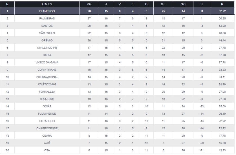Select the FLUMINENSE team name
Image resolution: width=236 pixels, height=155 pixels.
pyautogui.click(x=47, y=114)
